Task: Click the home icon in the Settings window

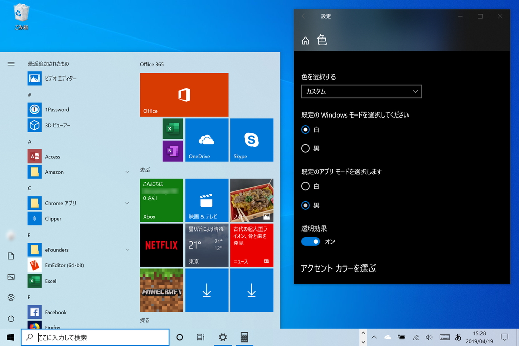Action: pos(305,40)
